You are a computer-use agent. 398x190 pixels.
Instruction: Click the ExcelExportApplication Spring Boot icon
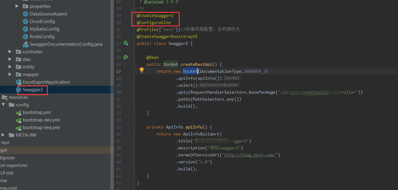pyautogui.click(x=18, y=82)
